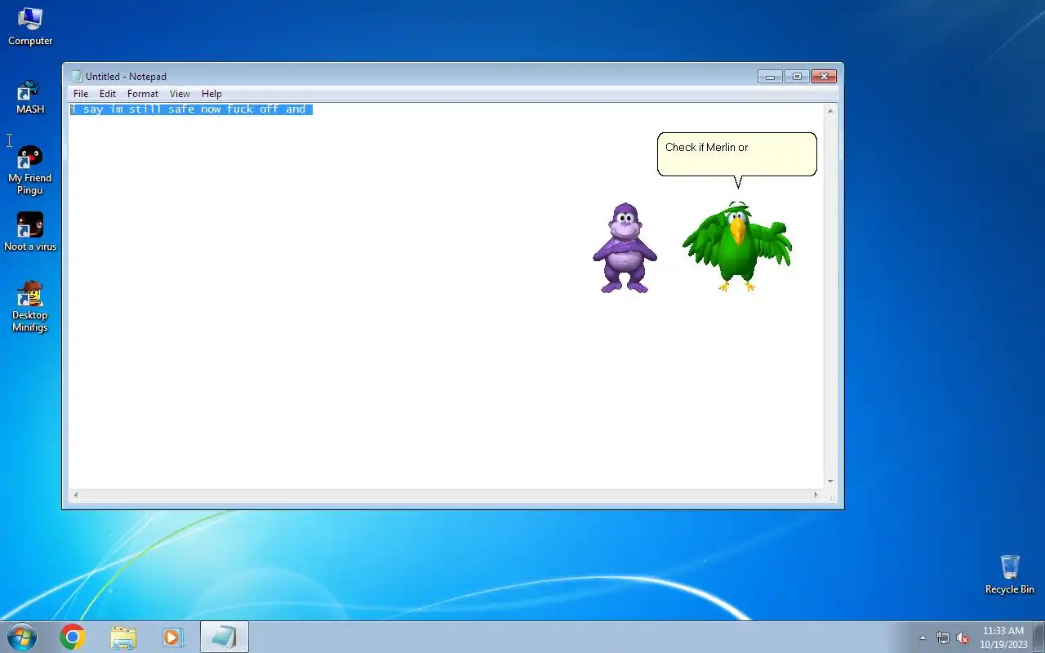Select the Noot a virus shortcut
Screen dimensions: 1045x653
[x=30, y=232]
